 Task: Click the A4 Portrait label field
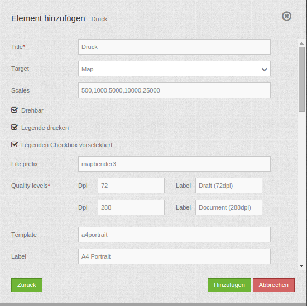click(x=174, y=256)
